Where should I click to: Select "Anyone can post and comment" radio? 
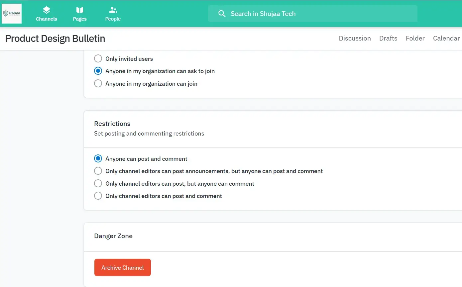point(98,159)
